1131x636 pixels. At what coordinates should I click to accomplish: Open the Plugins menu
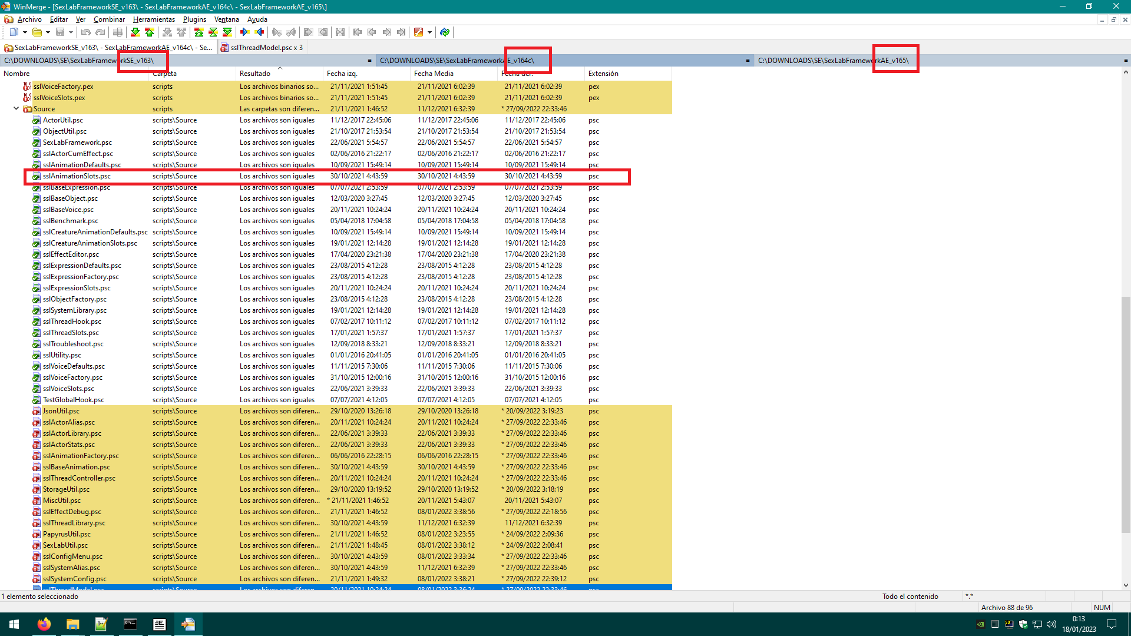click(x=194, y=19)
